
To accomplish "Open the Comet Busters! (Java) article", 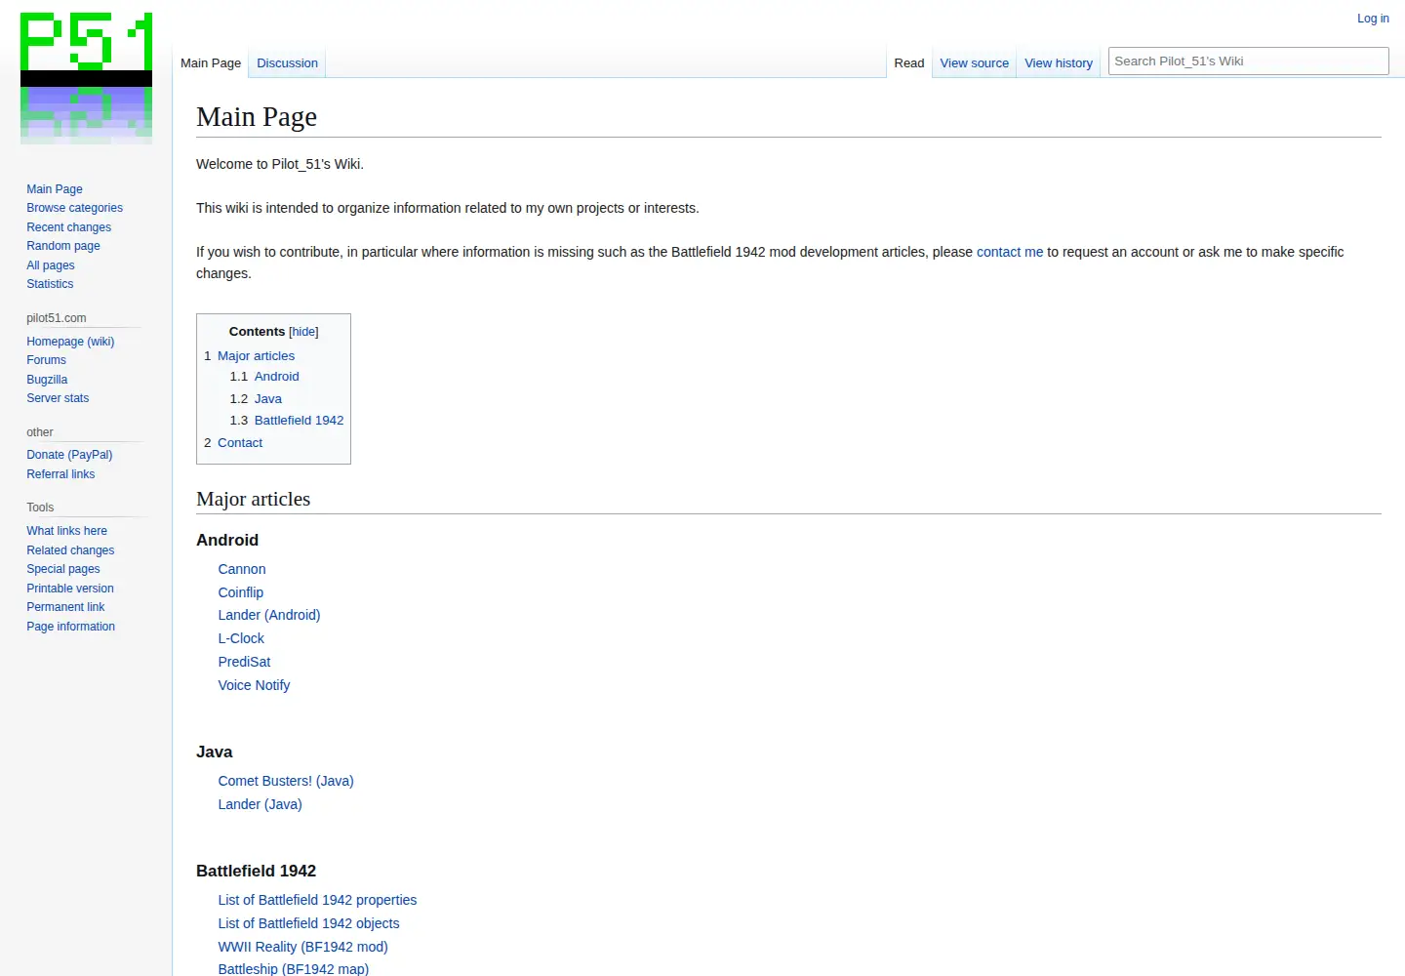I will pyautogui.click(x=286, y=781).
